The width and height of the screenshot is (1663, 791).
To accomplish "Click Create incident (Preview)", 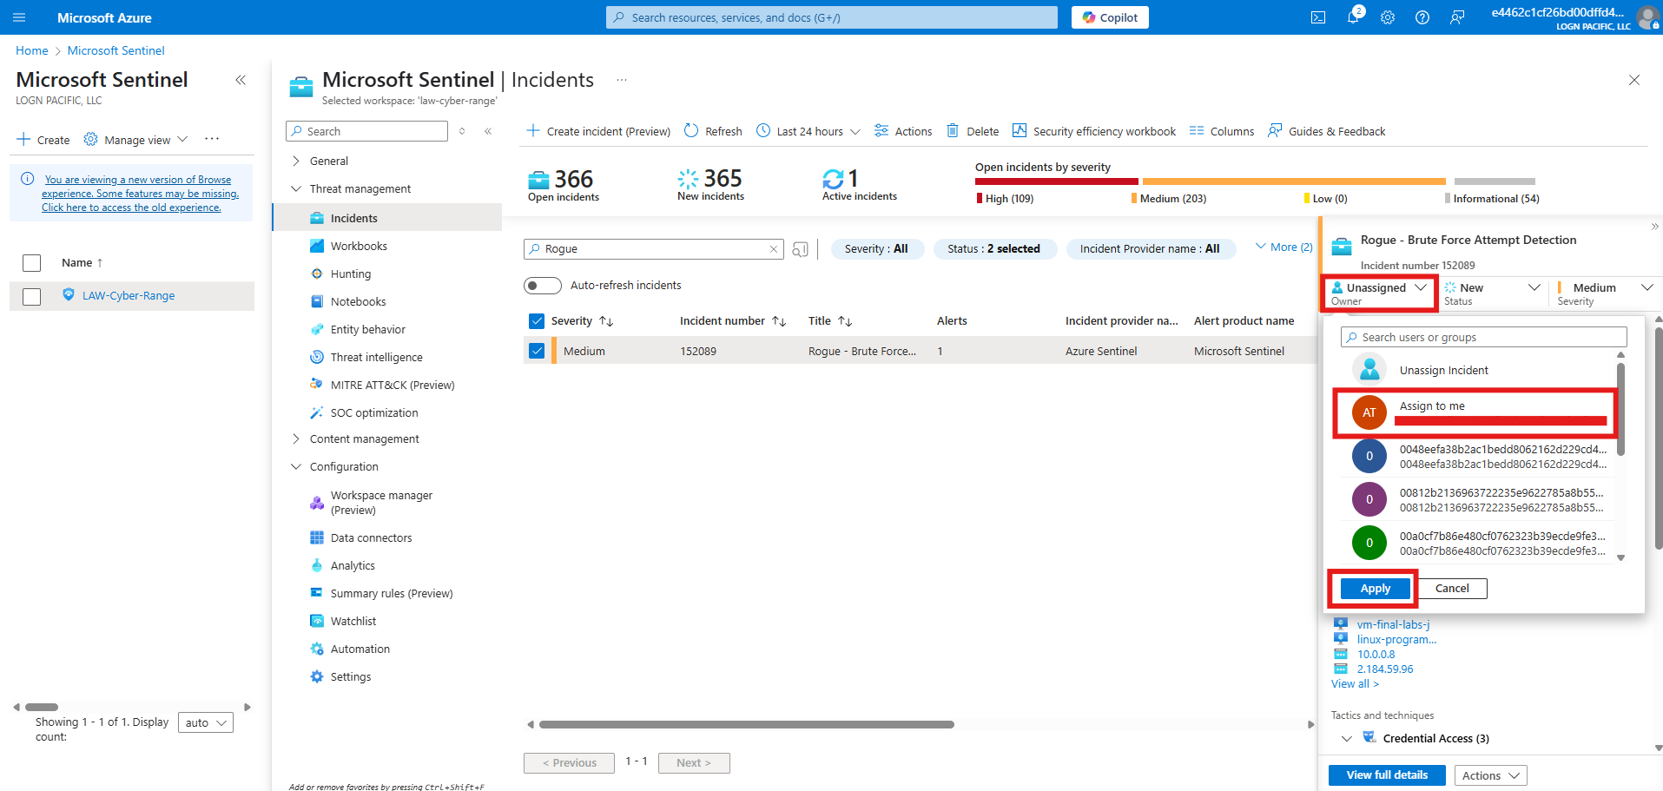I will pos(599,131).
